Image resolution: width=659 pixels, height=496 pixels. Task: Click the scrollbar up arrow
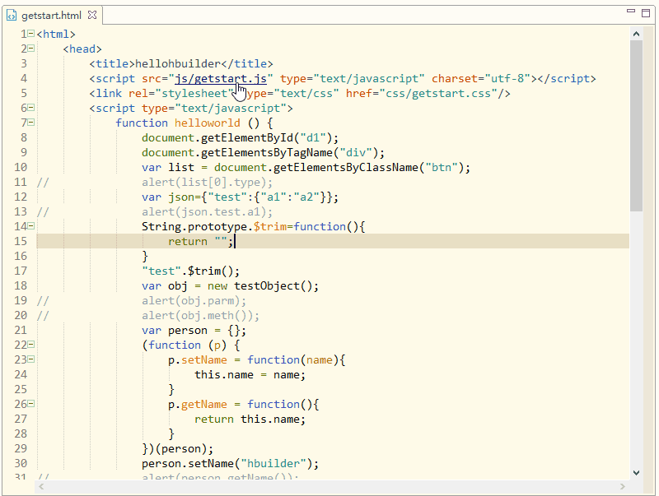point(636,33)
